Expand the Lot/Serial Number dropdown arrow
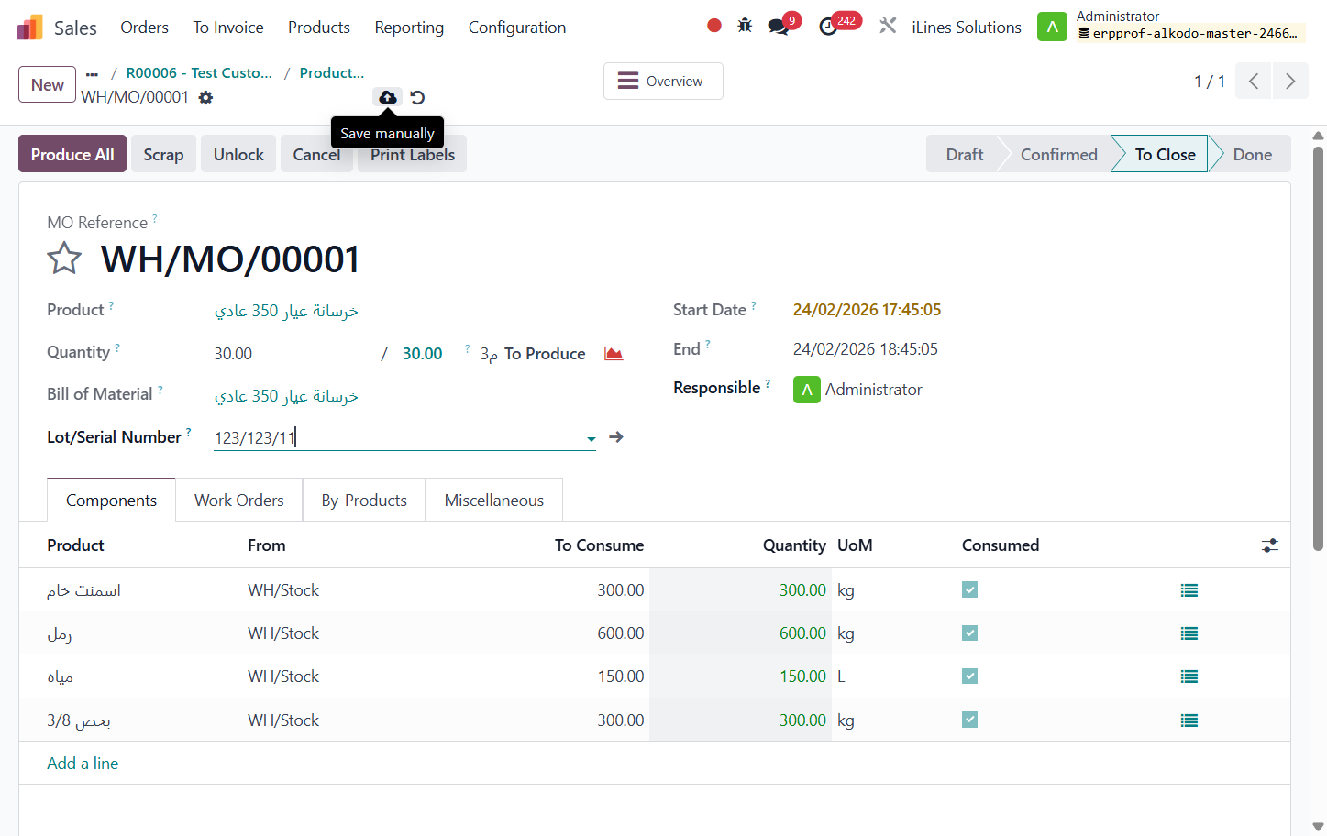 (x=592, y=439)
